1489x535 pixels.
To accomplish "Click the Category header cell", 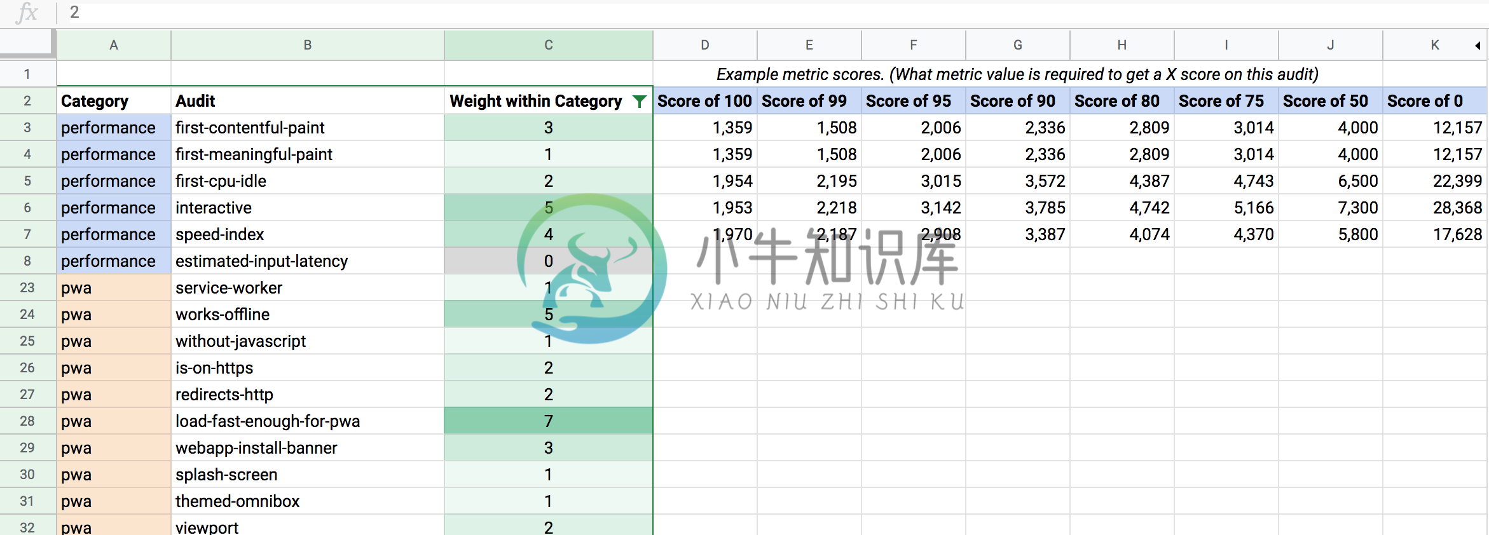I will (114, 101).
